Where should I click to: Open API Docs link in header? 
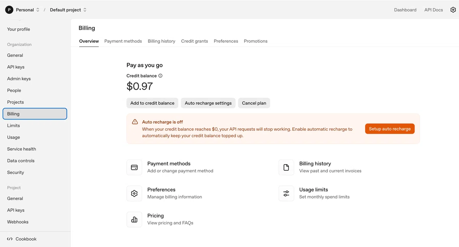click(433, 10)
